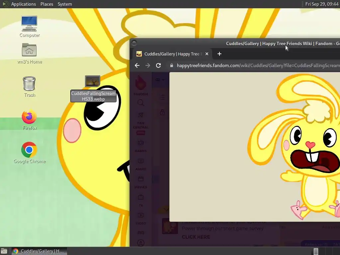The width and height of the screenshot is (340, 255).
Task: Click the Chrome window title bar text
Action: coord(283,43)
